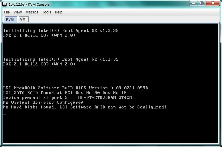Open the Help menu
This screenshot has height=147, width=222.
[x=58, y=12]
